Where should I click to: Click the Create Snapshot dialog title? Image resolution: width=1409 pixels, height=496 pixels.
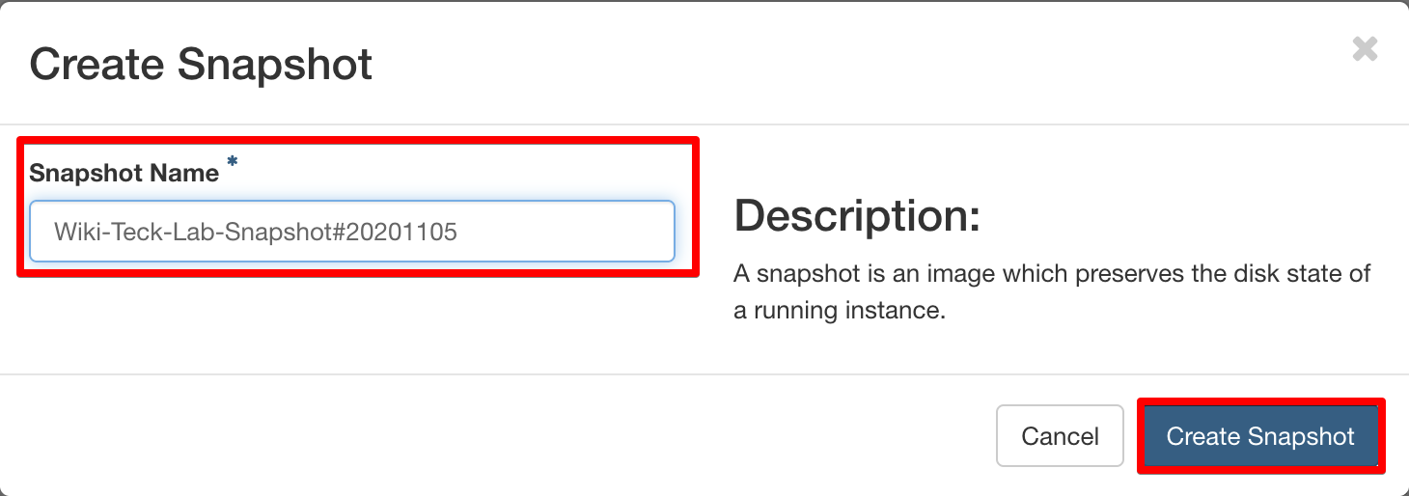point(201,65)
